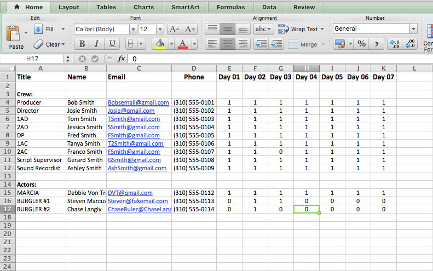Open the Bobsemail@gmail.com link

tap(138, 102)
